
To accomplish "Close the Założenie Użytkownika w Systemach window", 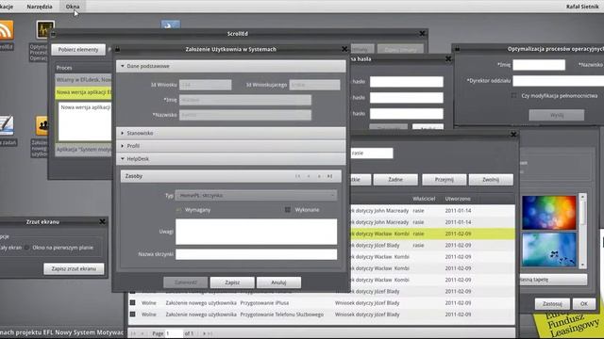I will click(x=344, y=49).
